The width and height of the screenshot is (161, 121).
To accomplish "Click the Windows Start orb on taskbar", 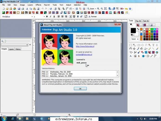I will tap(4, 119).
